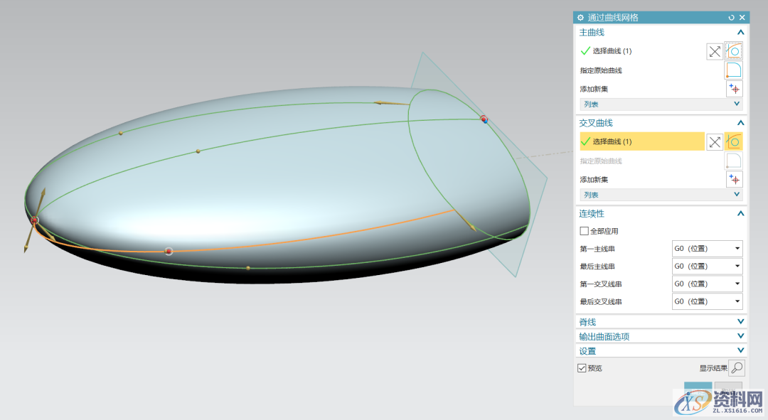
Task: Click 指定原始曲线 icon under 主曲线
Action: pos(734,70)
